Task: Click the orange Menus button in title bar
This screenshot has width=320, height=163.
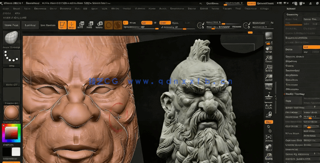Action: (x=251, y=3)
